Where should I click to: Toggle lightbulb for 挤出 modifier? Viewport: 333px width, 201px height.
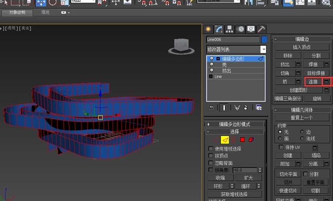[x=211, y=71]
